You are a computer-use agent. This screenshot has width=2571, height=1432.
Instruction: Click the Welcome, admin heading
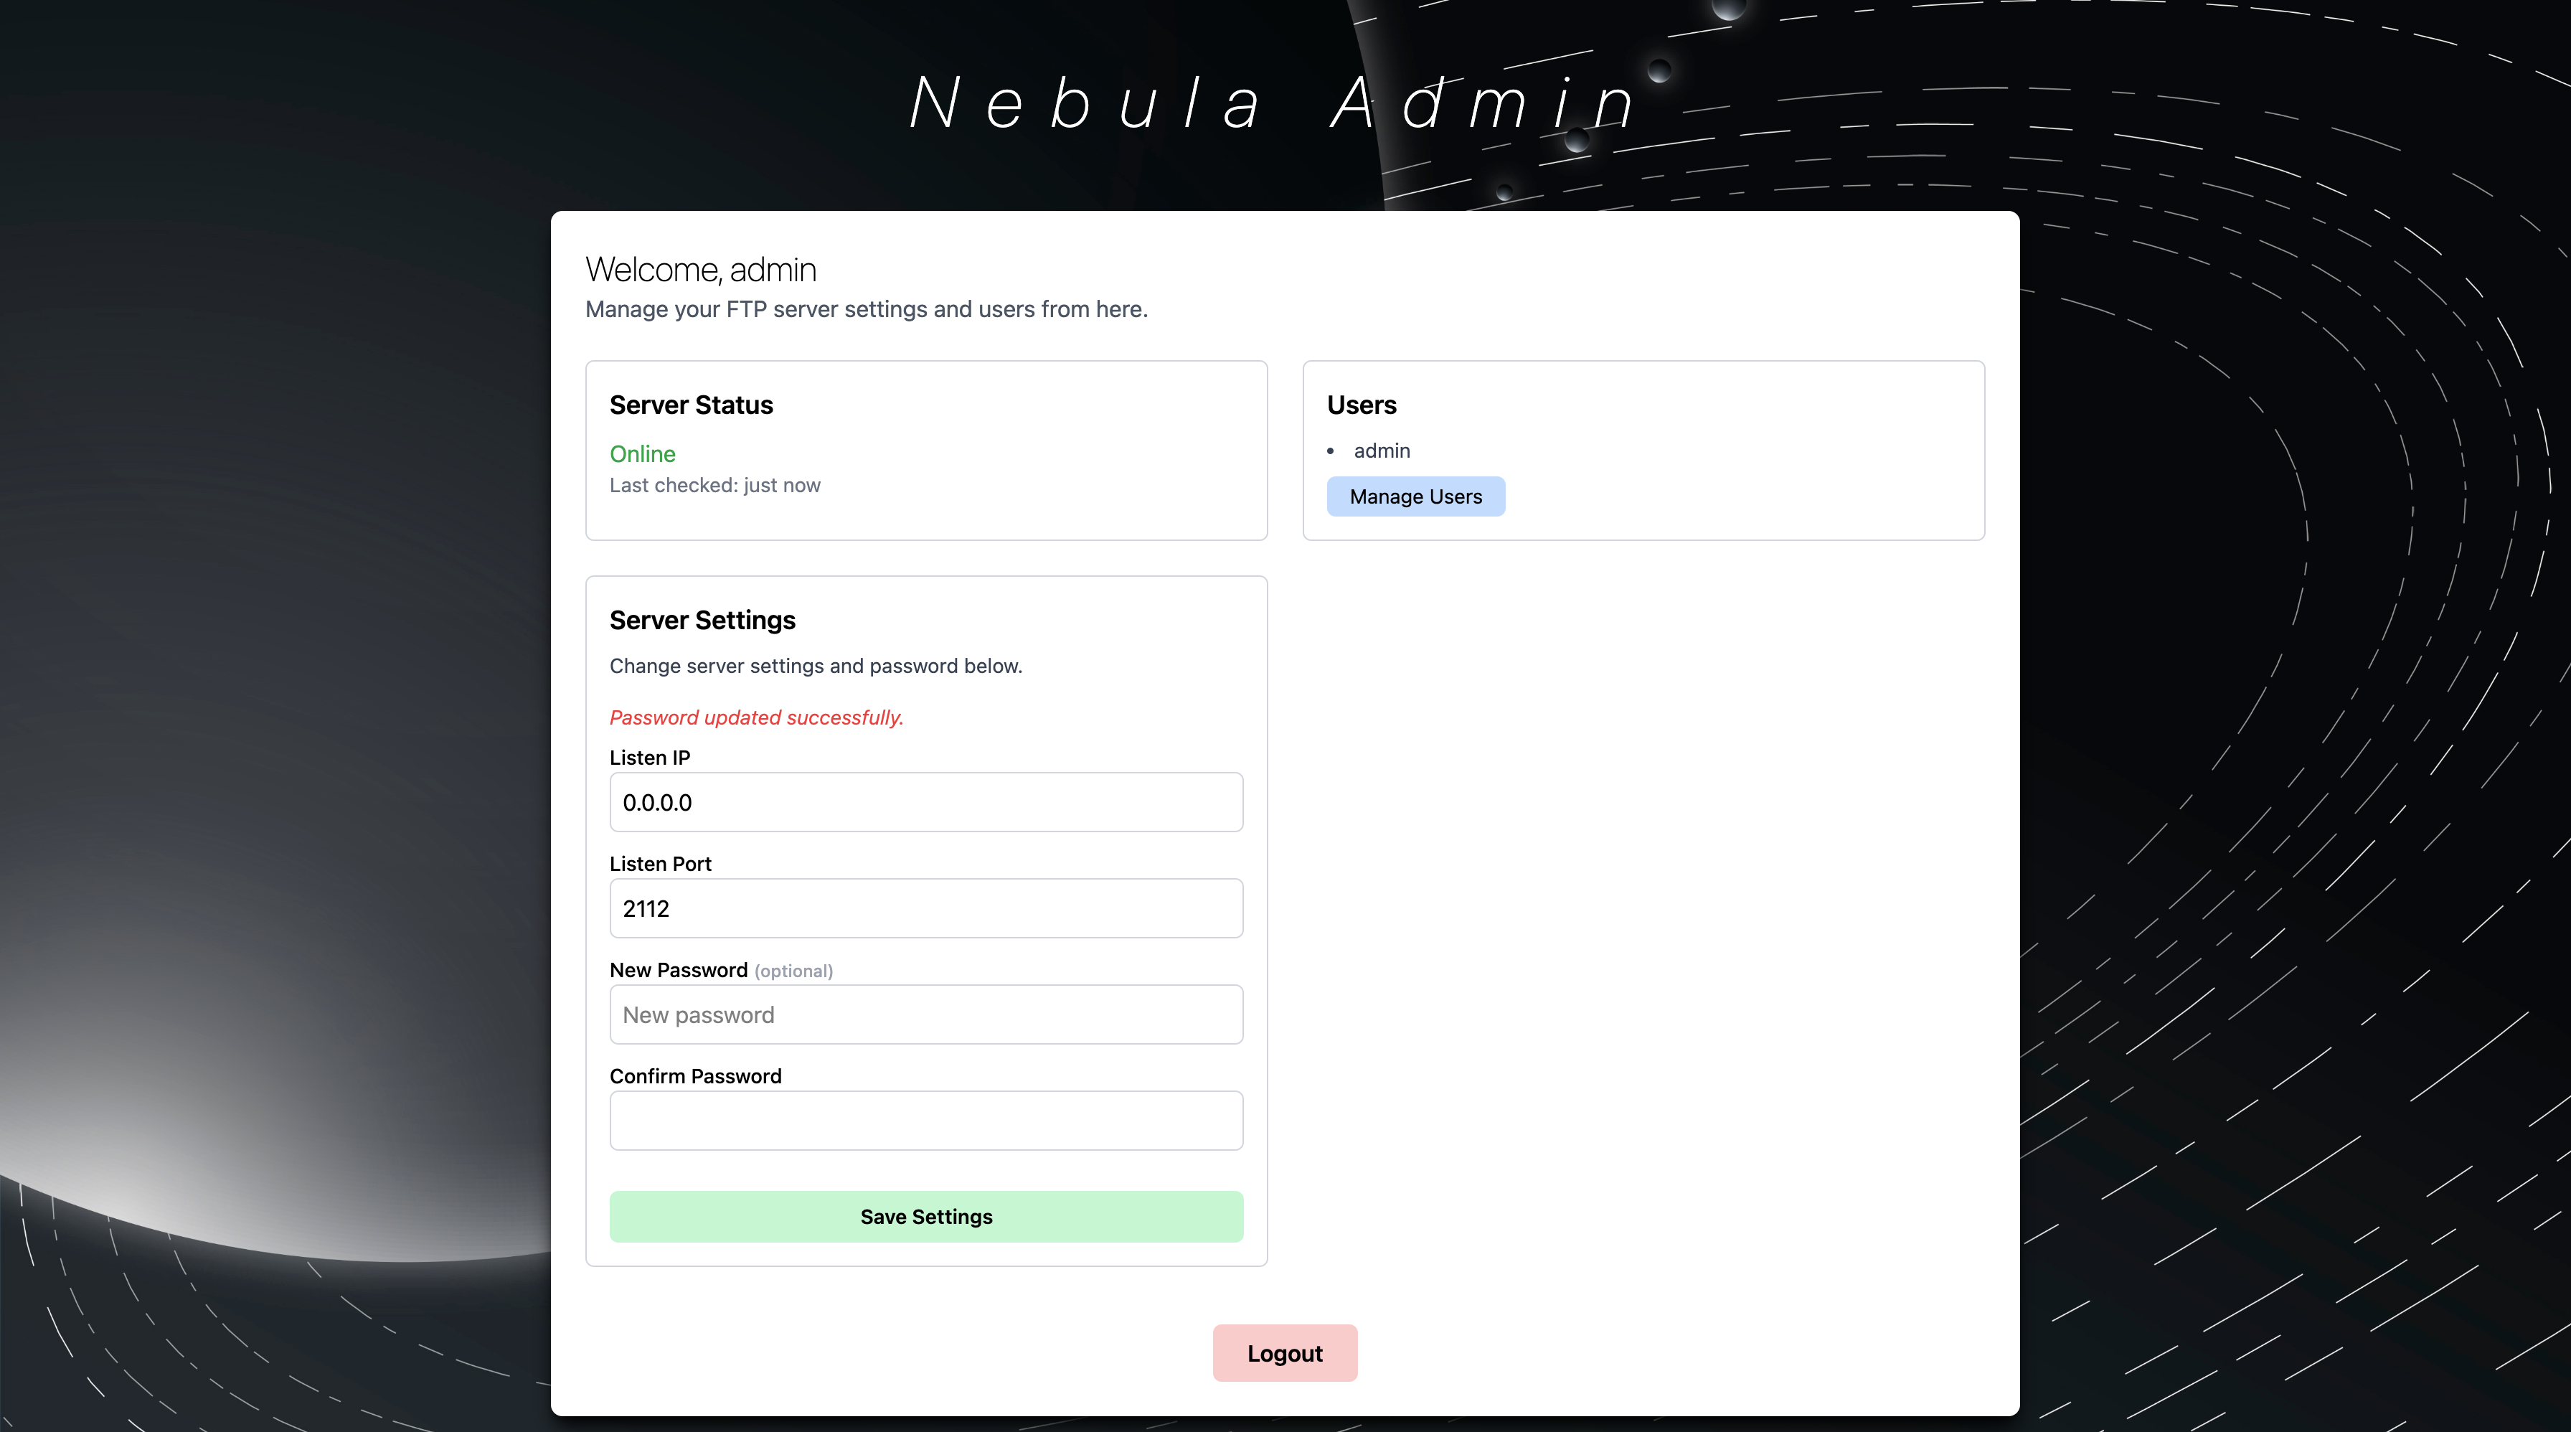pyautogui.click(x=699, y=270)
